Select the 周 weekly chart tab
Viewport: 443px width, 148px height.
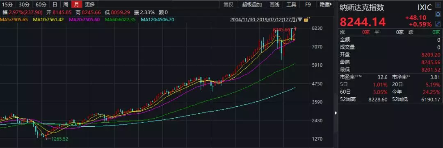pos(66,4)
